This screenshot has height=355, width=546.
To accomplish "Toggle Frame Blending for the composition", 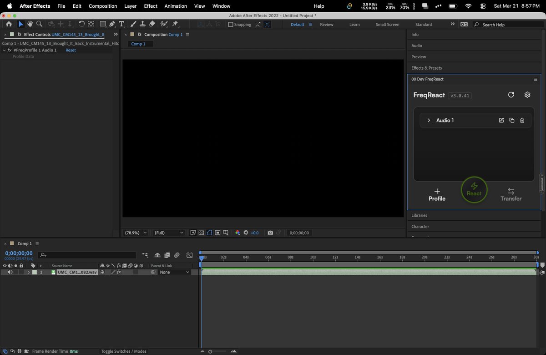I will 167,255.
